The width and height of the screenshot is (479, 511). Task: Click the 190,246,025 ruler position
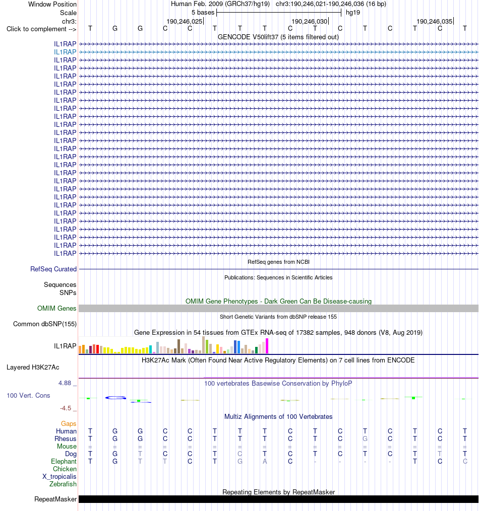(185, 21)
